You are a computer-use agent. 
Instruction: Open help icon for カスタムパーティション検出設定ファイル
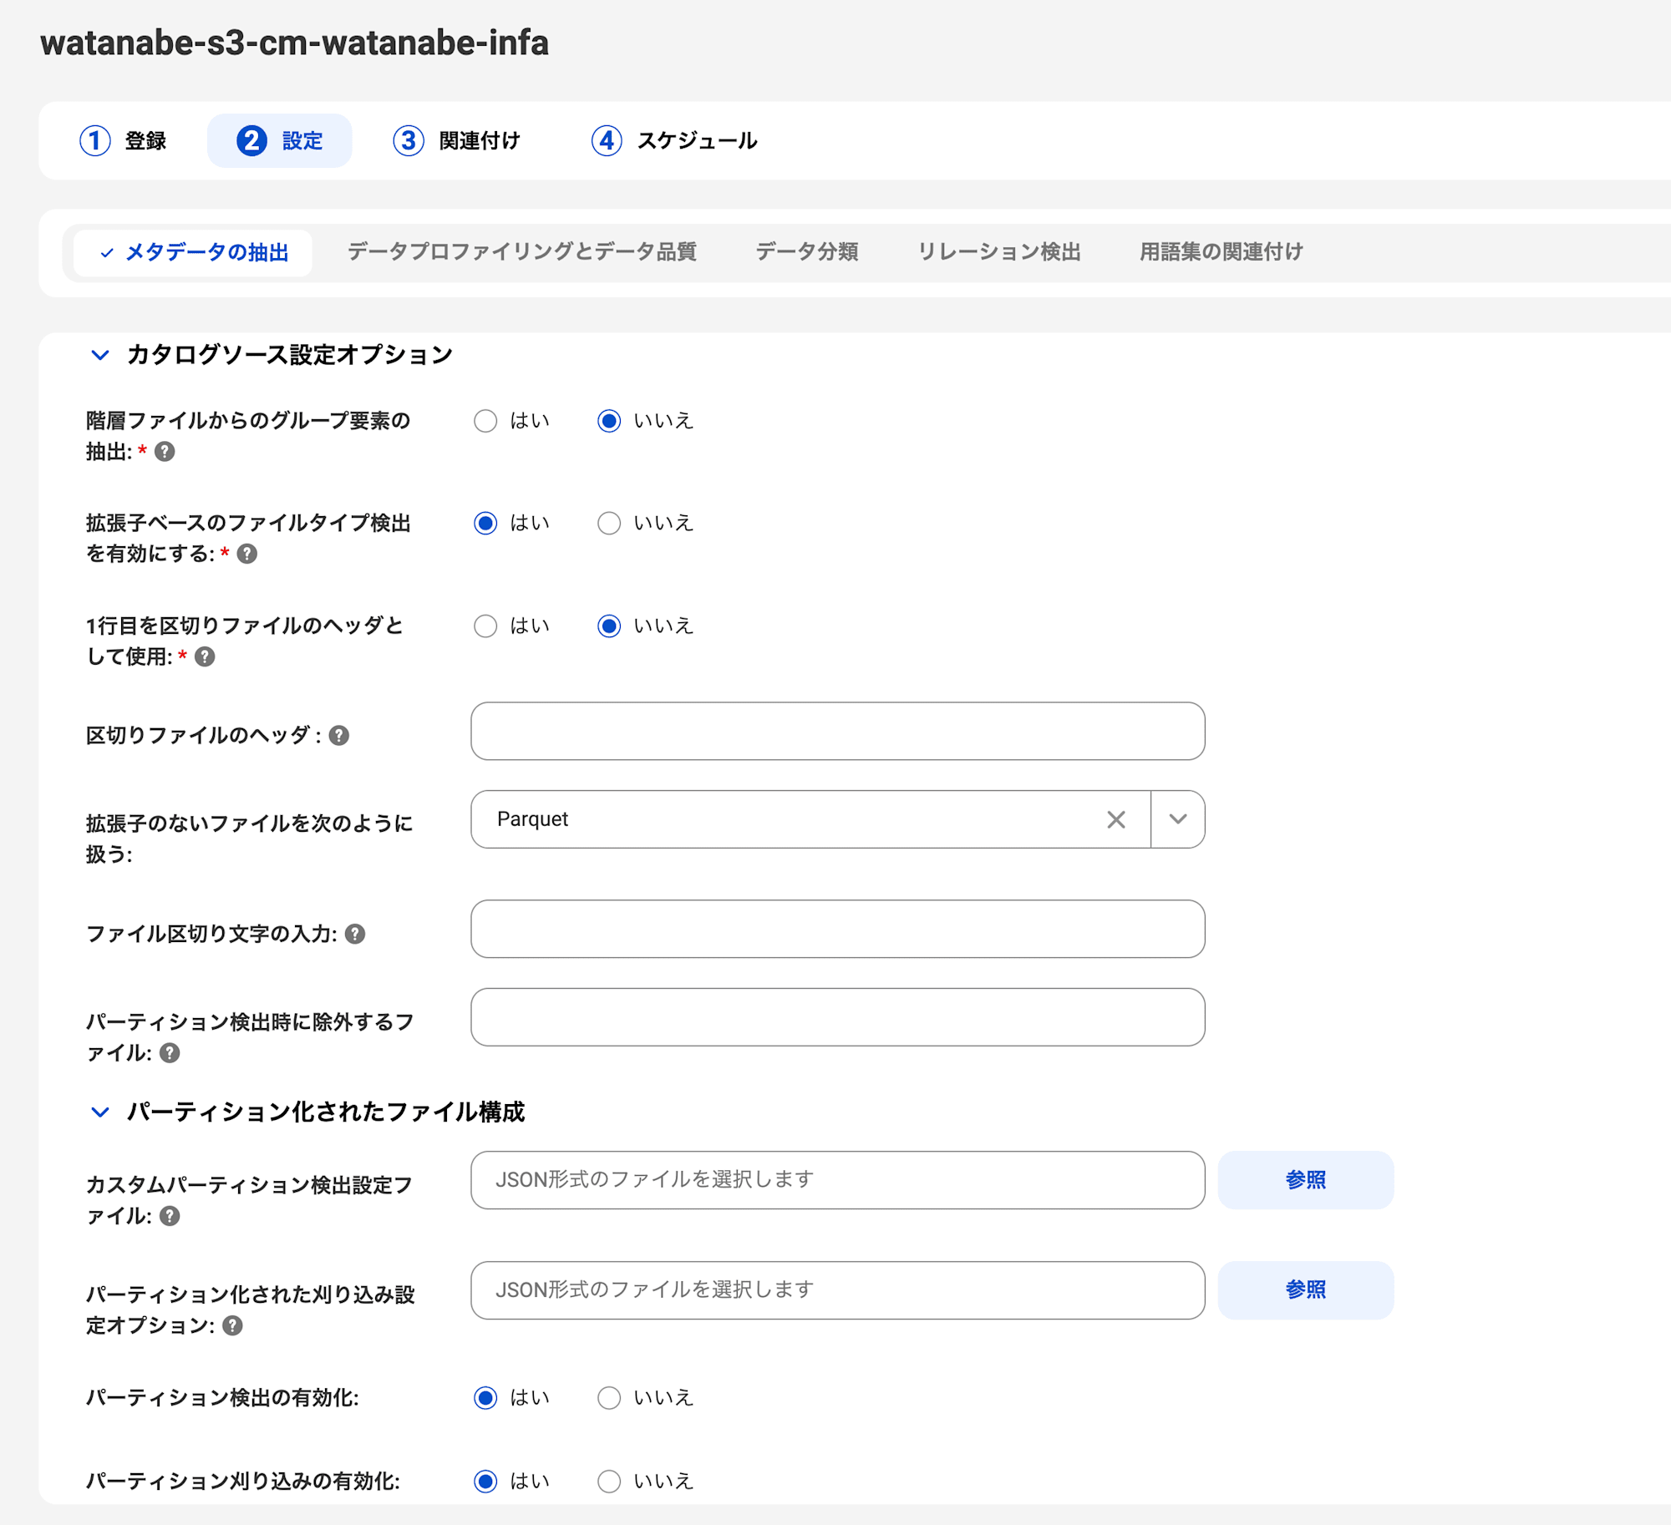[x=170, y=1216]
